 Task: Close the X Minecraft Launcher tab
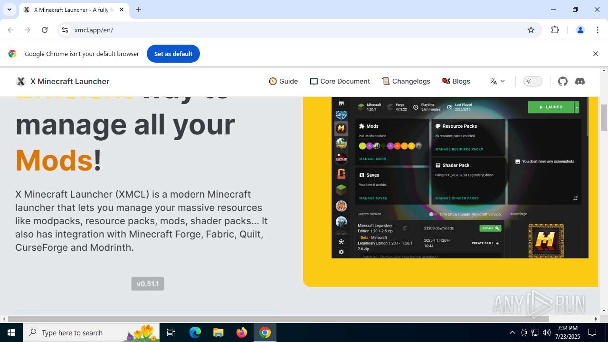(122, 9)
